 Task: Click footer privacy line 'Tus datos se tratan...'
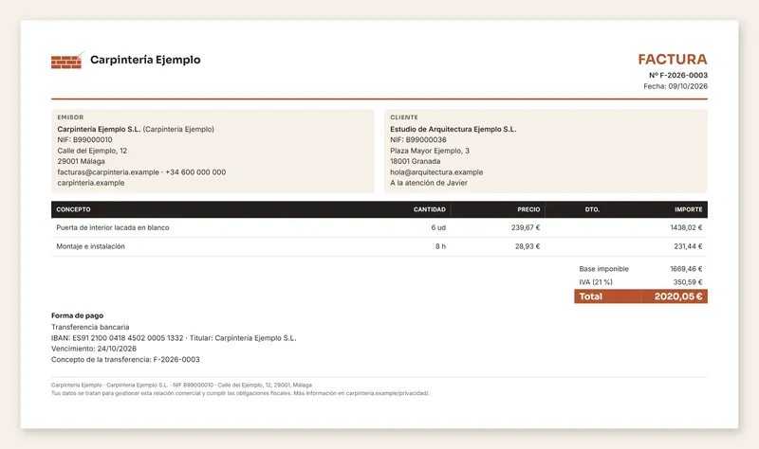click(240, 393)
